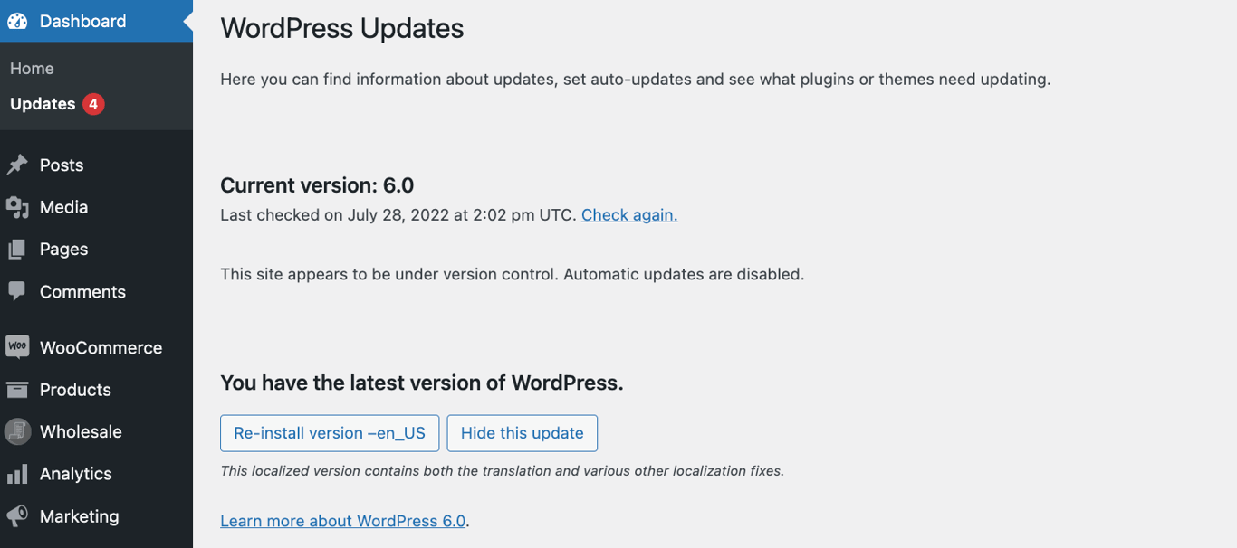Select the WordPress Updates heading
This screenshot has width=1237, height=548.
point(341,28)
